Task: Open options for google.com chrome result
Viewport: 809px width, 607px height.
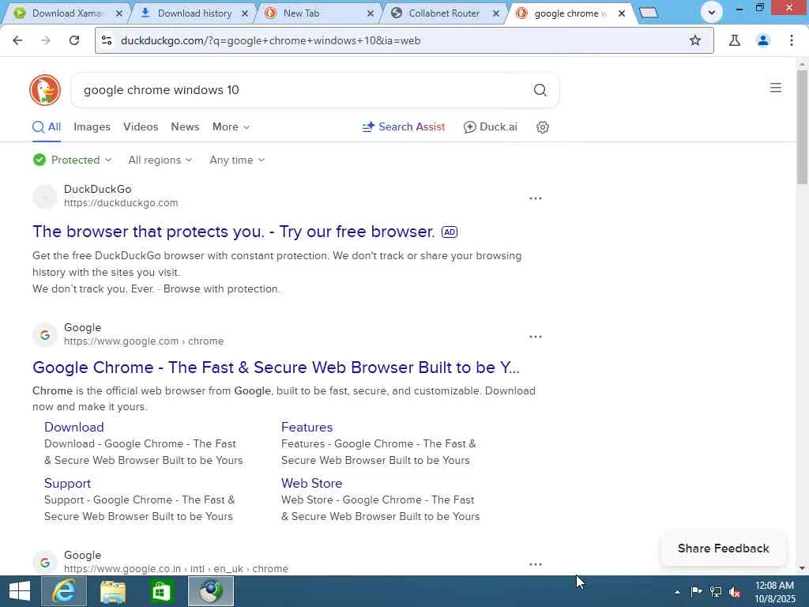Action: (x=536, y=337)
